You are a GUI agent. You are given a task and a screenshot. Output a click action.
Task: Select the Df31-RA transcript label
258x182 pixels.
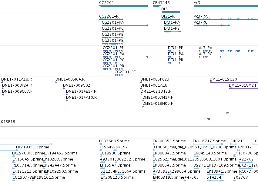tap(172, 22)
